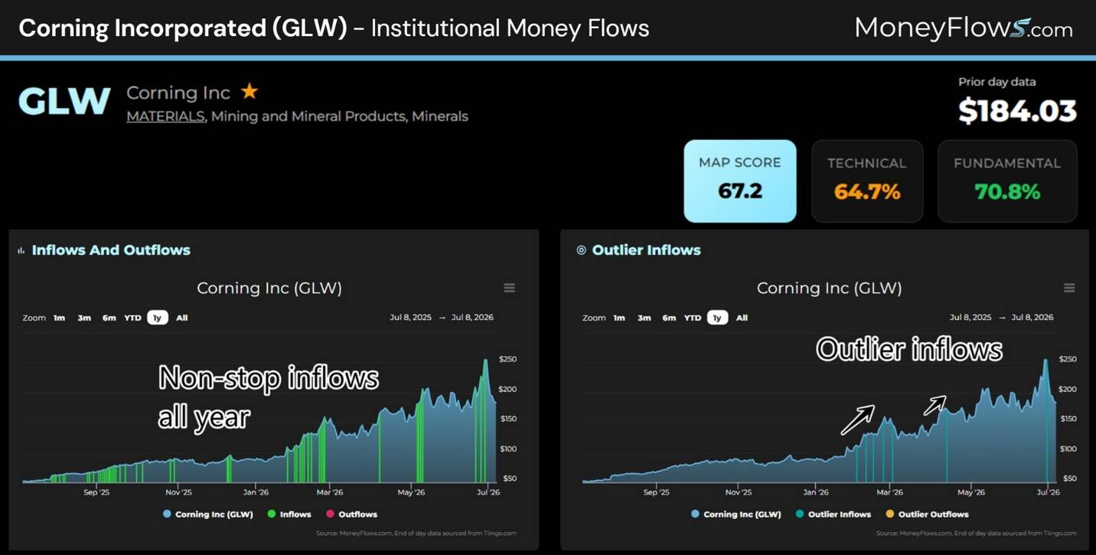Open the MATERIALS sector link
This screenshot has width=1096, height=555.
[x=165, y=116]
